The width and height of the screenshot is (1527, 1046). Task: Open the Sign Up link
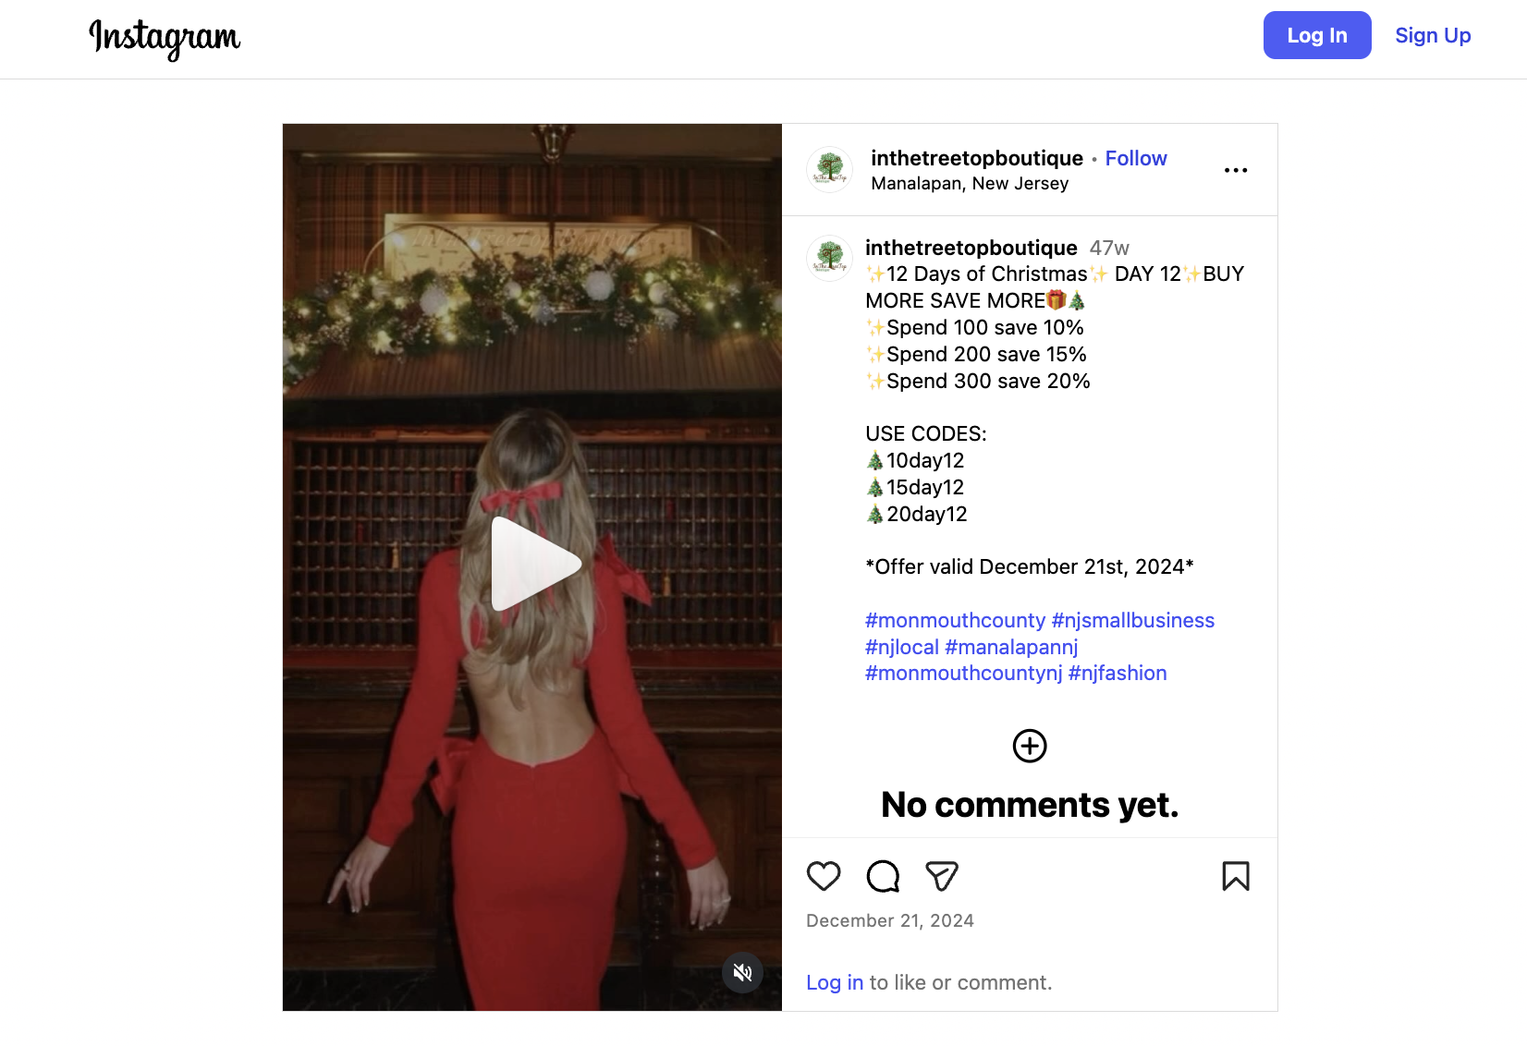coord(1433,35)
